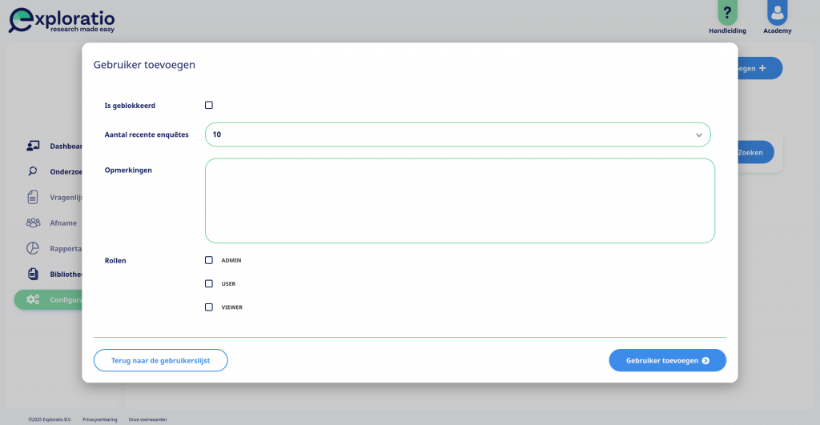Click the Dashboard sidebar icon

(33, 146)
